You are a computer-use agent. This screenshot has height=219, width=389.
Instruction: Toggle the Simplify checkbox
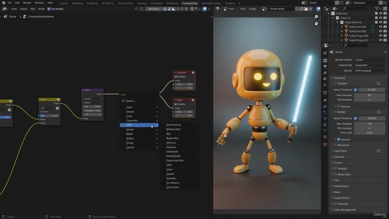coord(335,168)
